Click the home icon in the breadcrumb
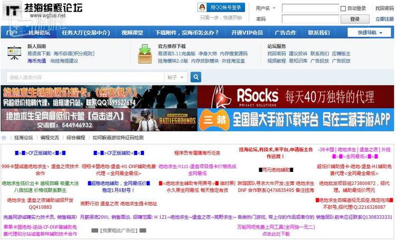396x241 pixels. click(x=5, y=138)
